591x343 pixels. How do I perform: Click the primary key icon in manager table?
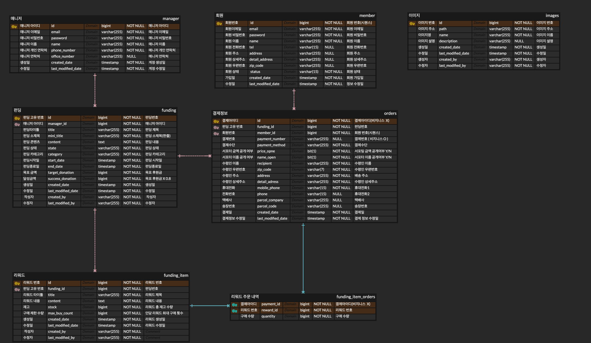[x=14, y=27]
